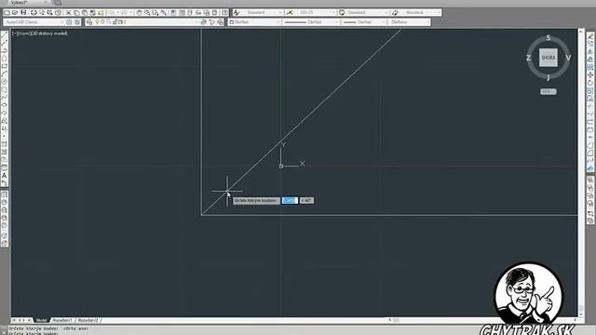Click the dynamic input angle field
The image size is (596, 335).
tap(306, 201)
